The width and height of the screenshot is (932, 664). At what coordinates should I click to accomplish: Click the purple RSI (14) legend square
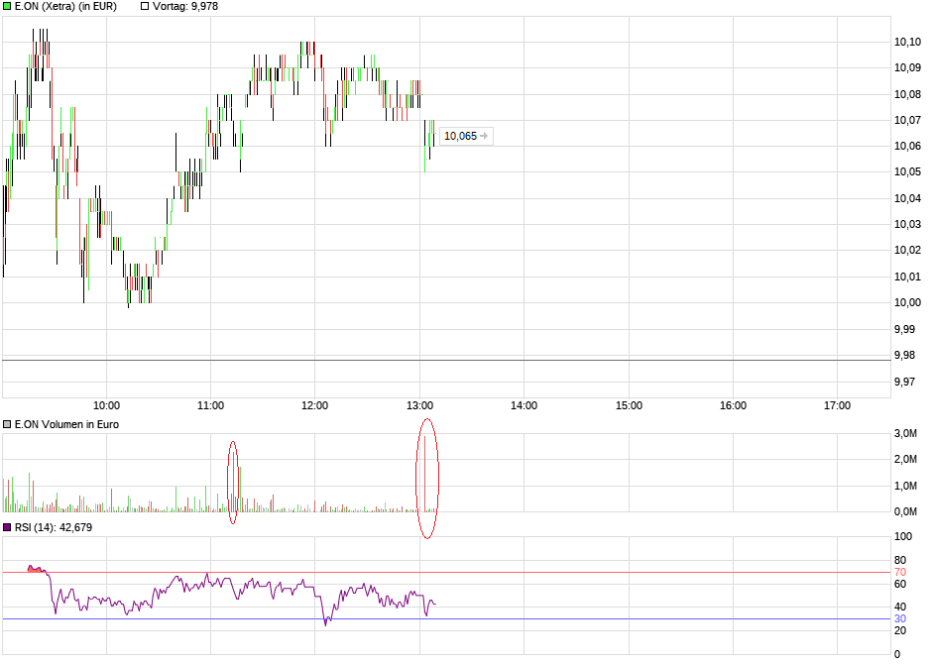point(7,527)
